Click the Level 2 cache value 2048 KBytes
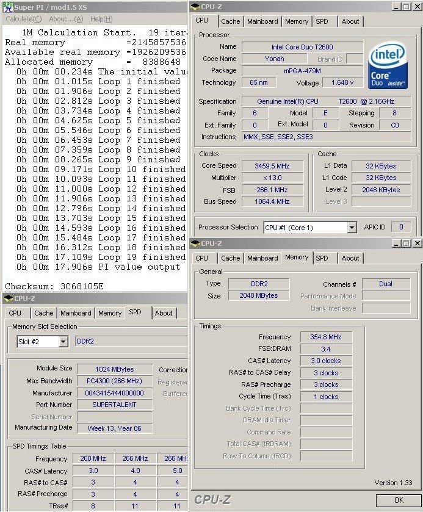Screen dimensions: 423x512 pos(381,190)
